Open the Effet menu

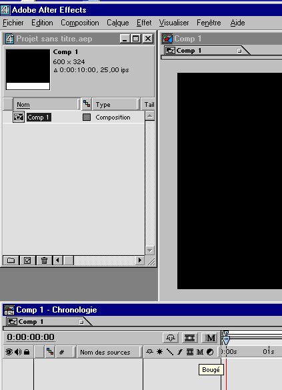coord(144,23)
